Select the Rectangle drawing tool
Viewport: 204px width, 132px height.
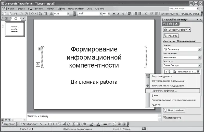(x=50, y=124)
